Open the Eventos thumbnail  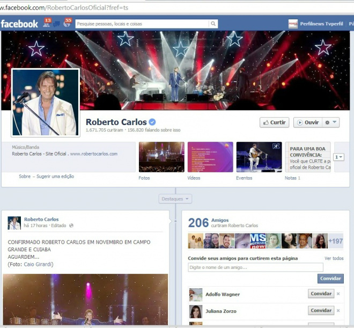tap(259, 157)
